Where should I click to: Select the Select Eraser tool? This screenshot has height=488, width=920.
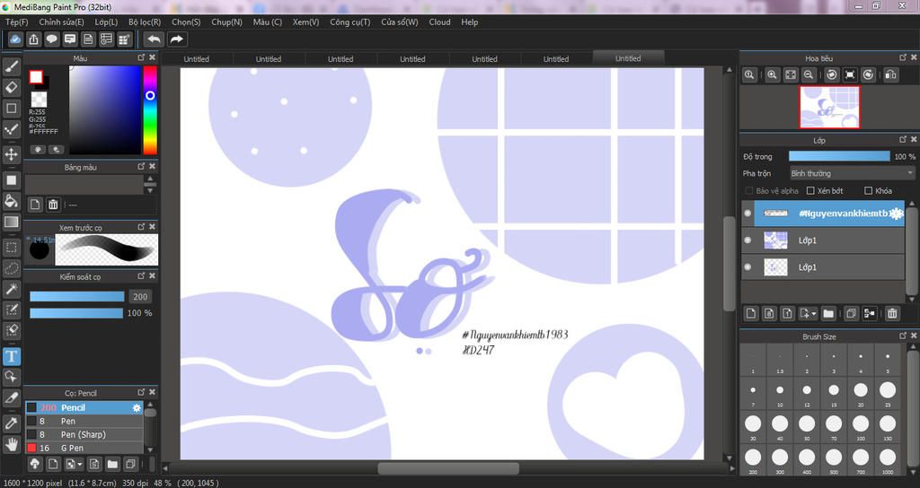click(x=11, y=330)
